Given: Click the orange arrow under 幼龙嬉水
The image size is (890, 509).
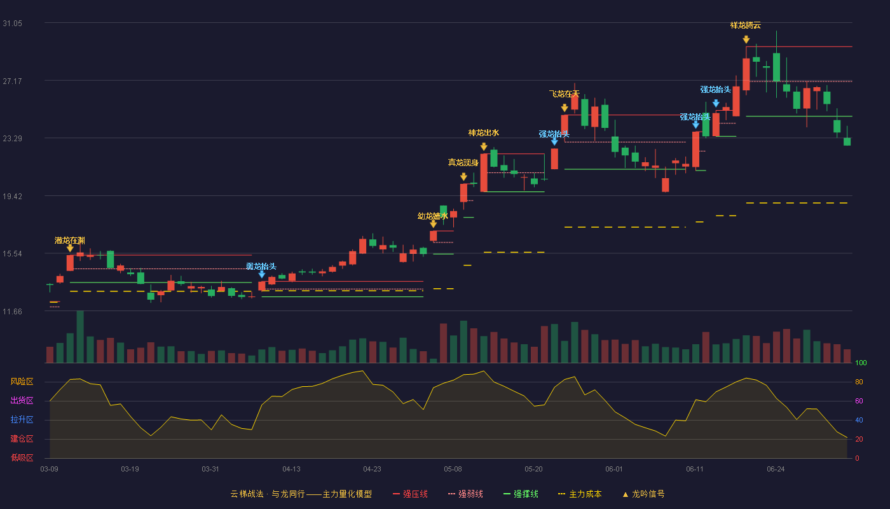Looking at the screenshot, I should (433, 224).
